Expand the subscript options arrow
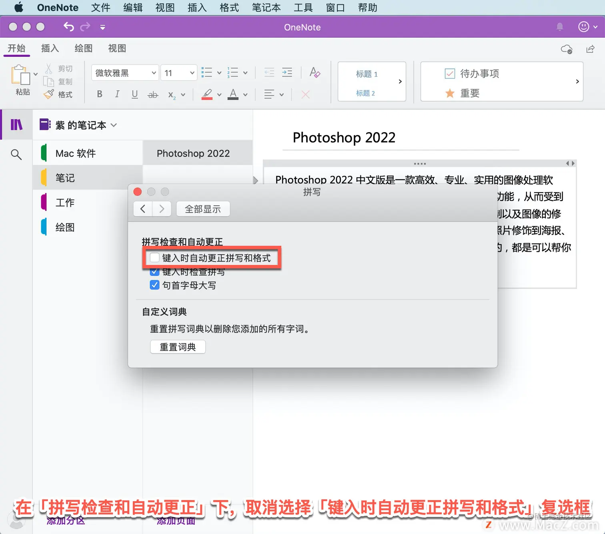 click(183, 95)
